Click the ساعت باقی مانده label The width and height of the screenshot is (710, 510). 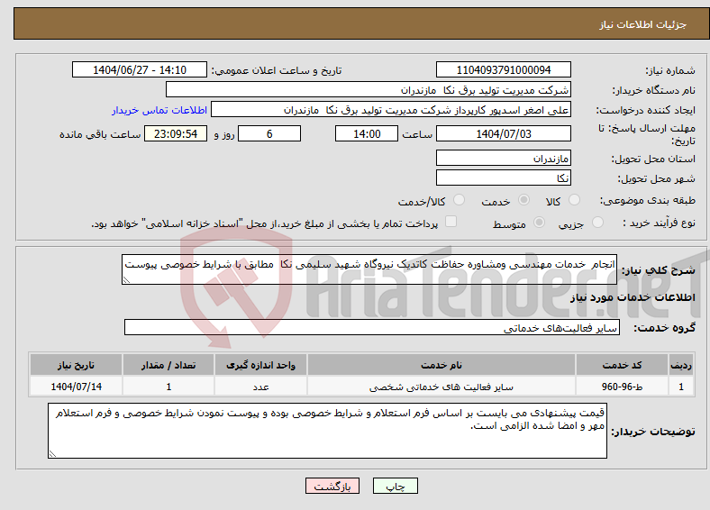coord(100,134)
